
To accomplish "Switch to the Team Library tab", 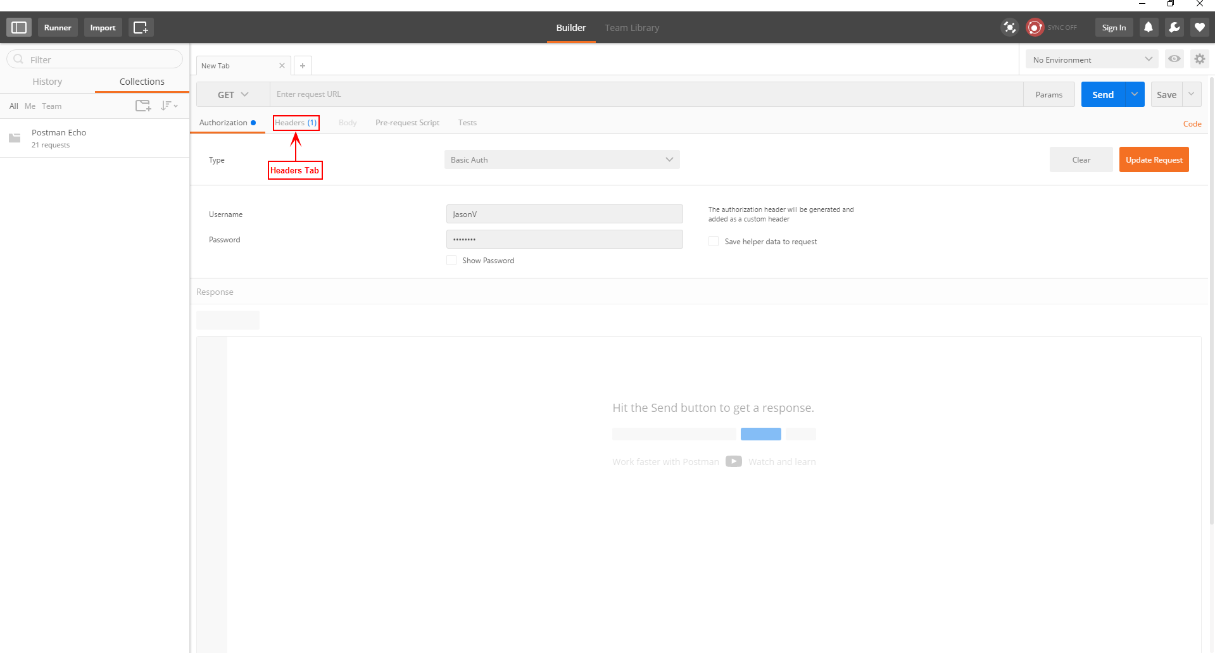I will tap(632, 28).
